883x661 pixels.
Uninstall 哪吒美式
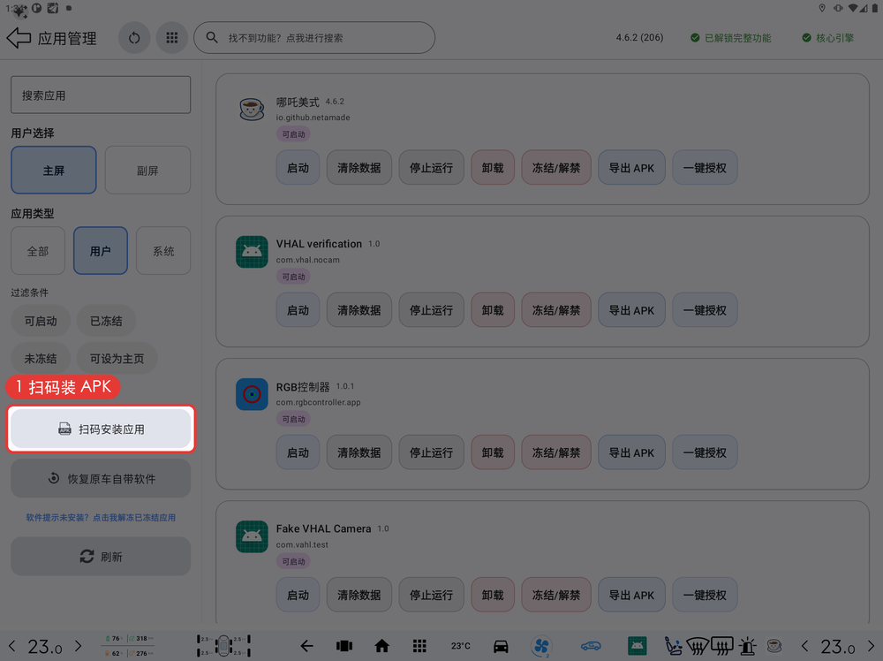coord(493,167)
